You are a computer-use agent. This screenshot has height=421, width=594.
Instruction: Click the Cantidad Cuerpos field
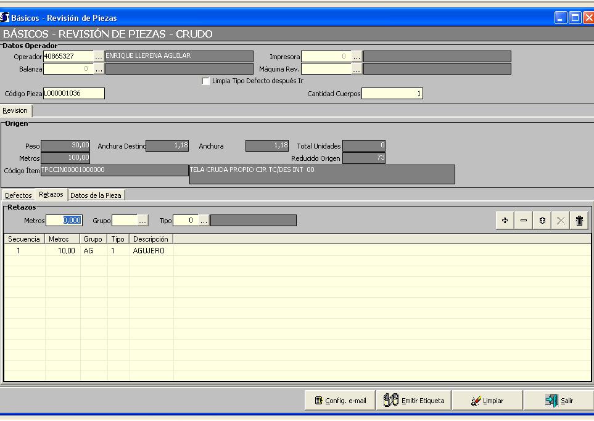(x=392, y=94)
